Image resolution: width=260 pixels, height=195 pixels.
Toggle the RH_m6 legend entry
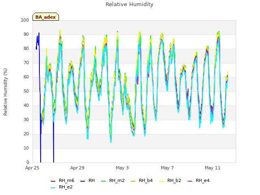62,180
